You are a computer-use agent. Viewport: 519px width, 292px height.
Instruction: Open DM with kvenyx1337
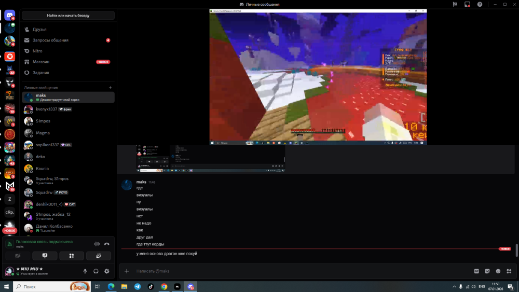(68, 109)
